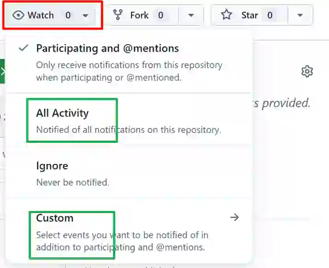This screenshot has width=329, height=268.
Task: Open the Fork dropdown arrow
Action: coord(191,15)
